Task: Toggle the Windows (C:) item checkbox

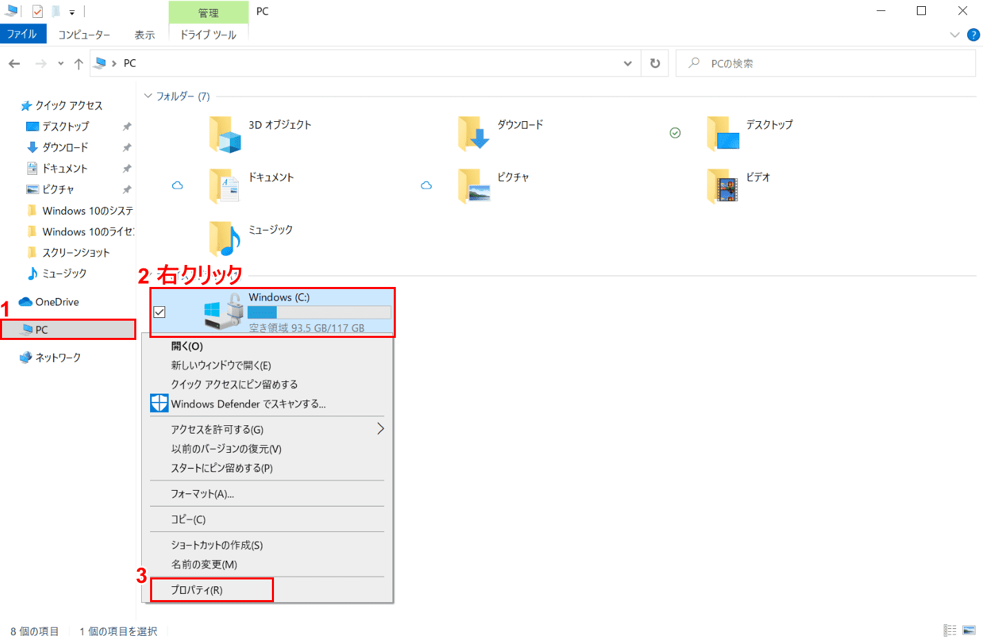Action: coord(160,312)
